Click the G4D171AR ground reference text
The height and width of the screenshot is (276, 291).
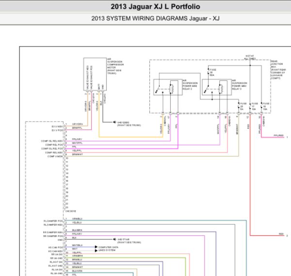click(x=123, y=240)
